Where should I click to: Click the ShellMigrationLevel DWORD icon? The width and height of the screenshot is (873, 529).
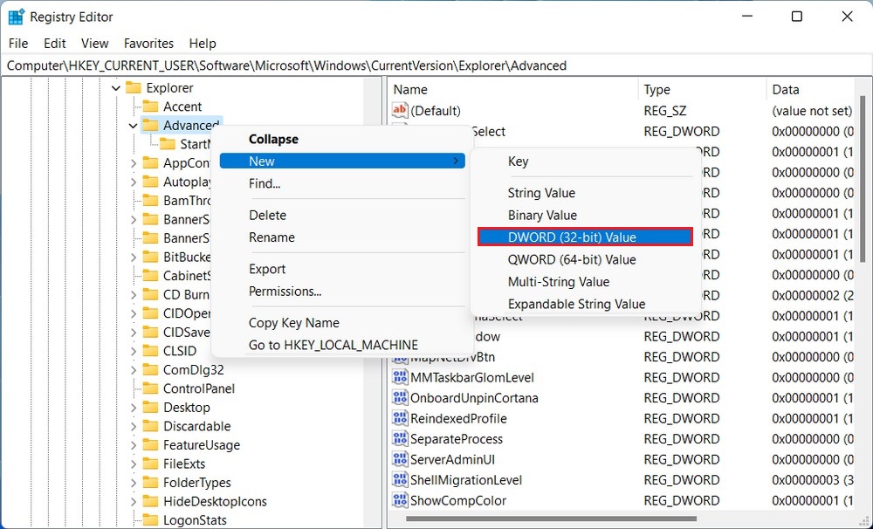coord(400,480)
